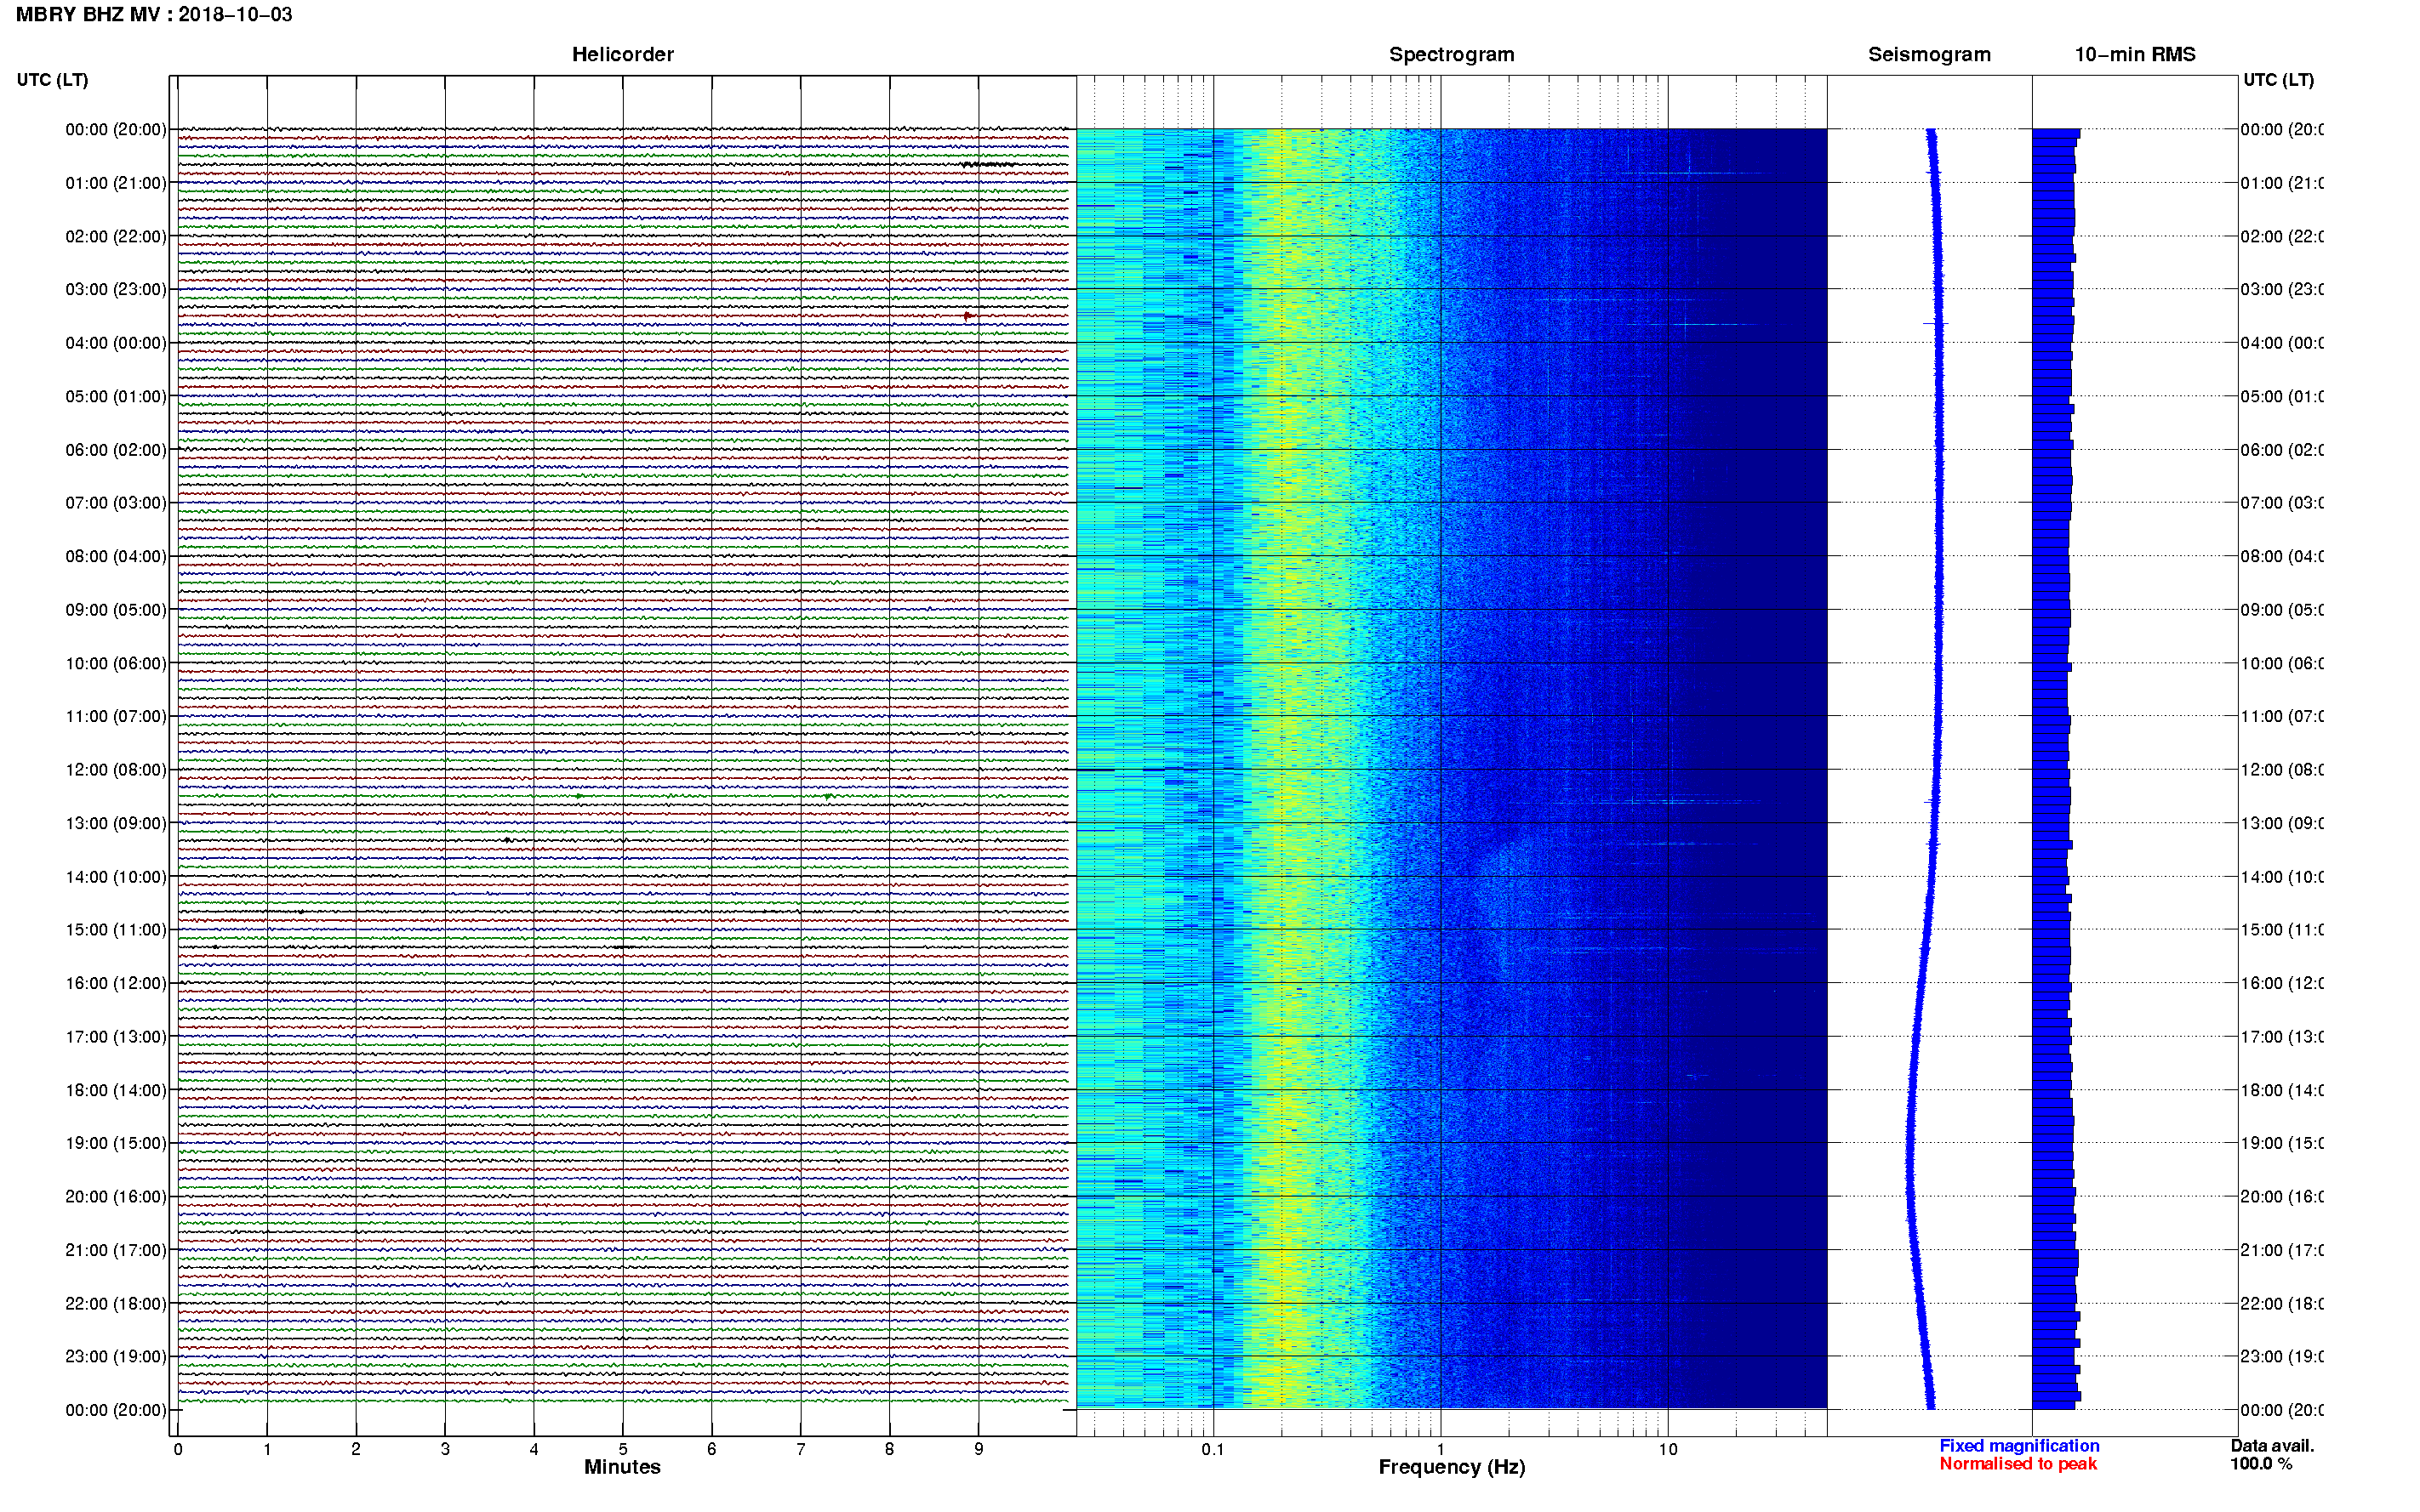The image size is (2420, 1512).
Task: Click the "Minutes" axis title under Helicorder
Action: (622, 1467)
